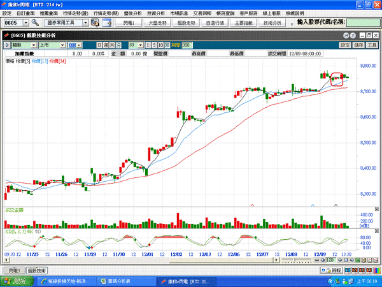
Task: Click the blue plus zoom-in icon below chart
Action: tap(323, 260)
